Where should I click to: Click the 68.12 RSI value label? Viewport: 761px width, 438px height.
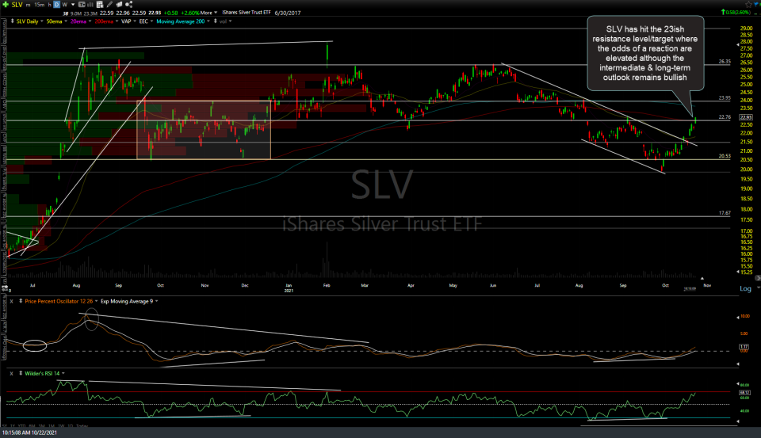[x=744, y=392]
